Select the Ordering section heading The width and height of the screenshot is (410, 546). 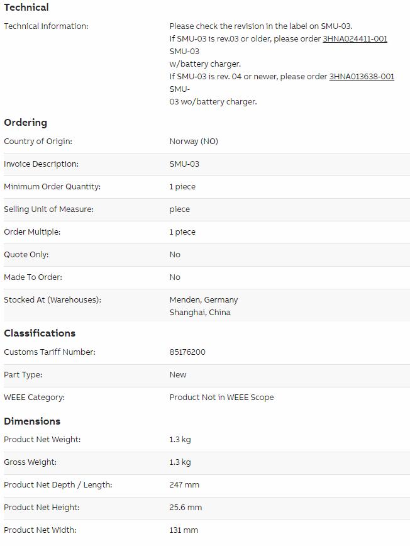(x=25, y=123)
